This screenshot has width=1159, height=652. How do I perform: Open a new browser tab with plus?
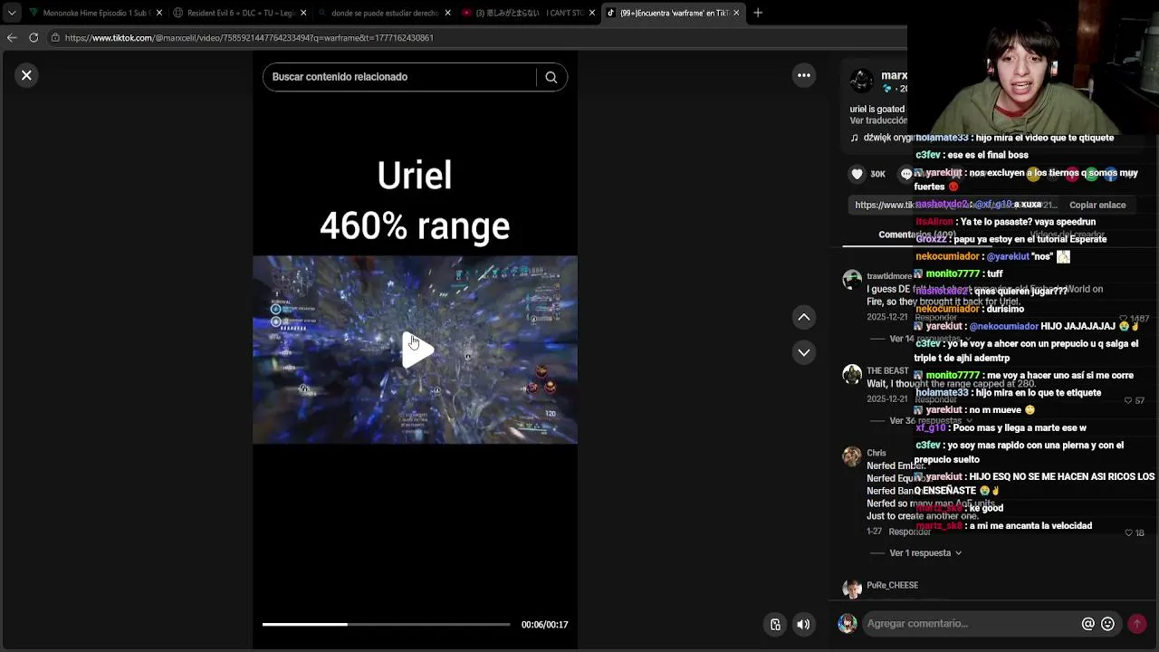click(758, 13)
